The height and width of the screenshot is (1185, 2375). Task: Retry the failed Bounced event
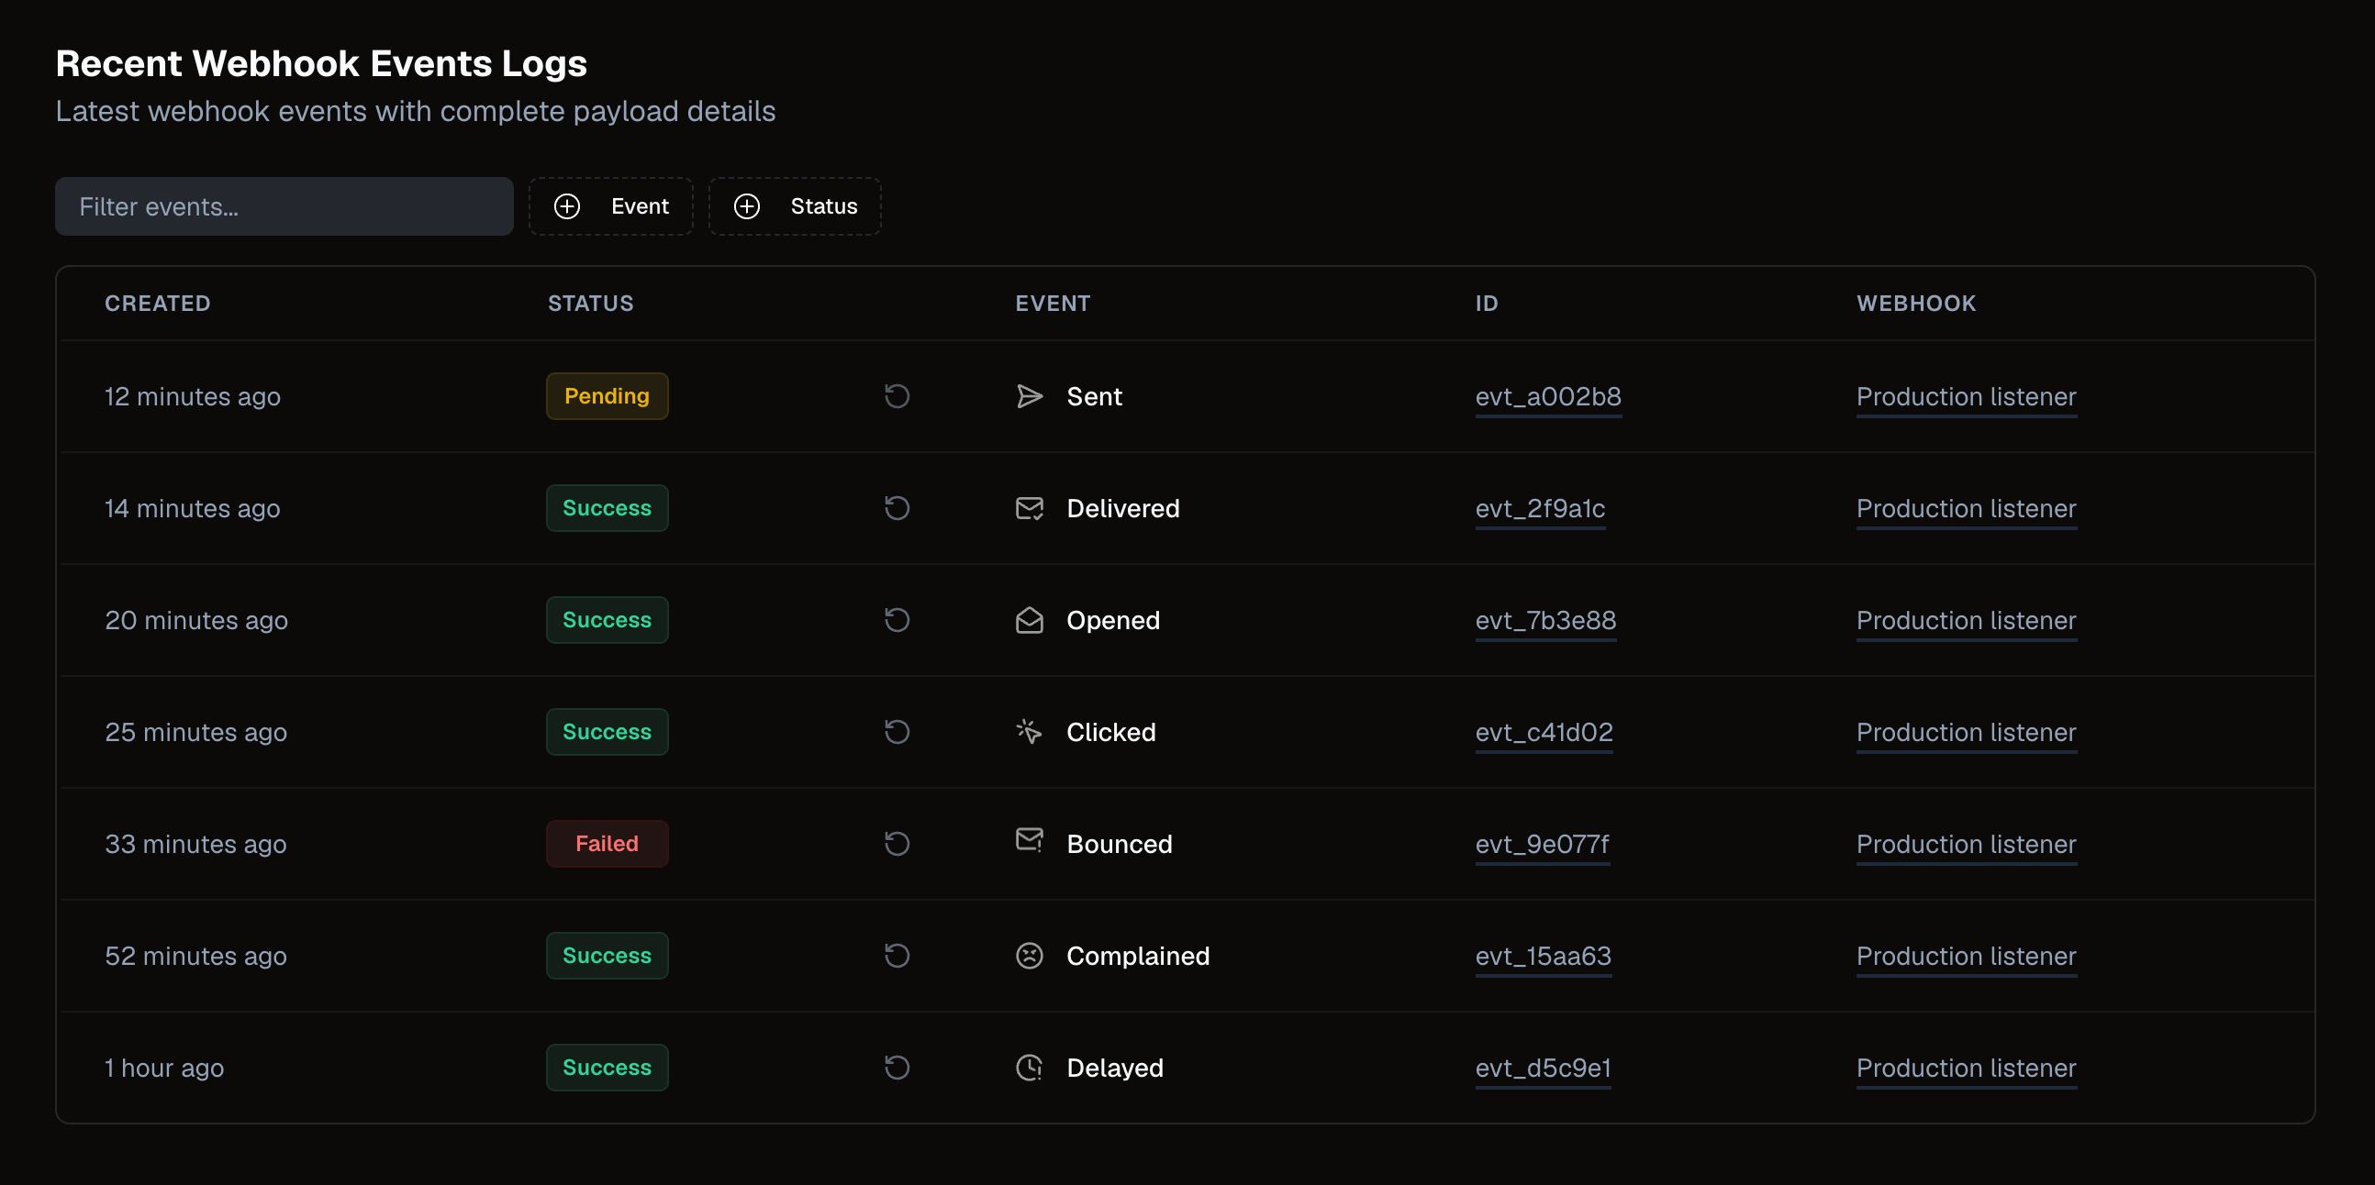(x=897, y=844)
